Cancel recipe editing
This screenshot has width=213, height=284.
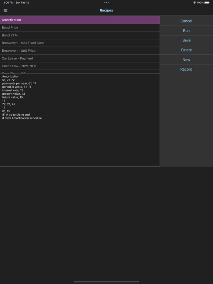coord(186,21)
